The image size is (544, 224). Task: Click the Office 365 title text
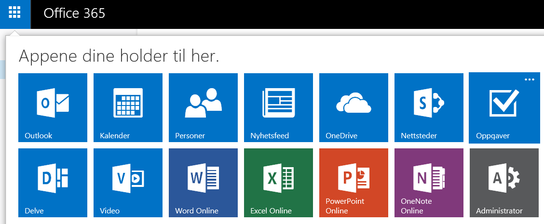pos(74,13)
